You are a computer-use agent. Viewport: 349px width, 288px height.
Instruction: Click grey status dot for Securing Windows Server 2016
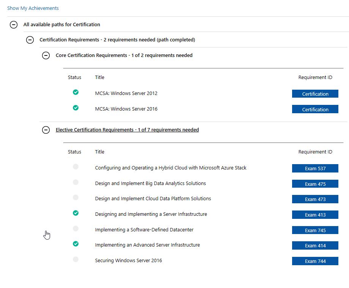[x=75, y=259]
